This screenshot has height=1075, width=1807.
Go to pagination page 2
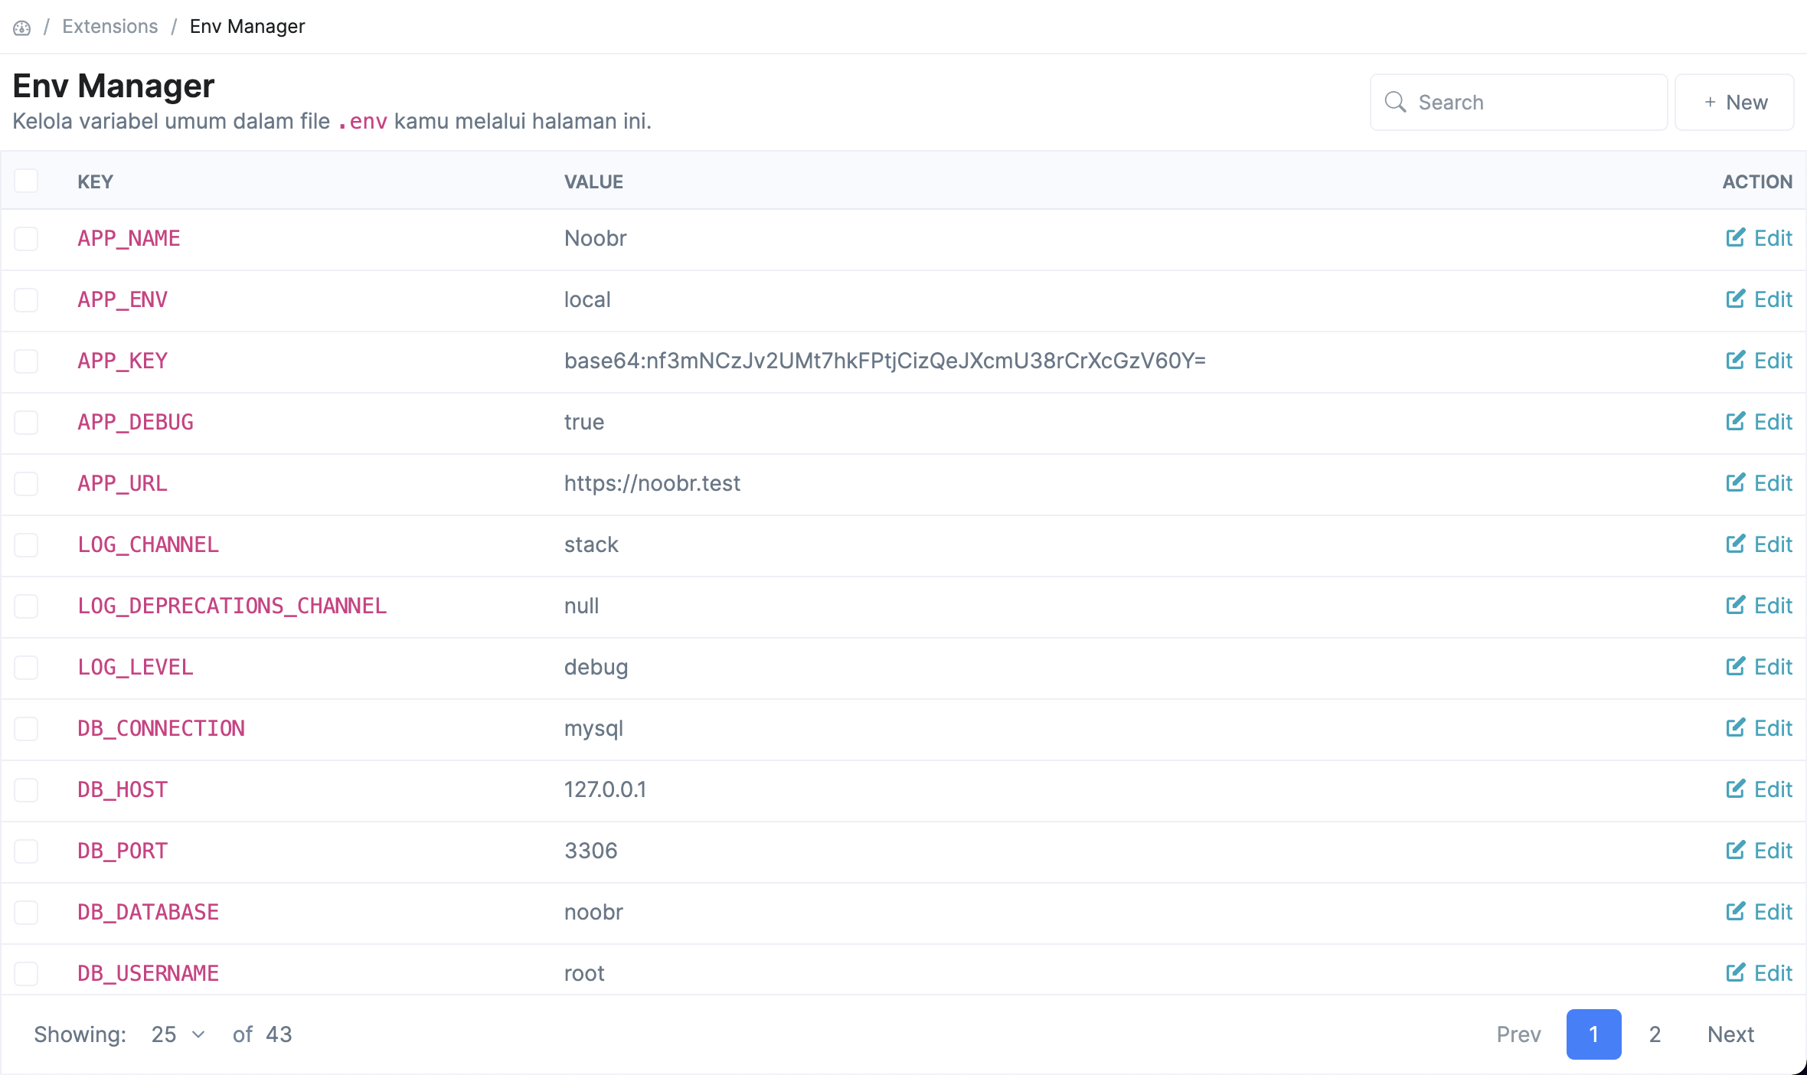[1655, 1034]
